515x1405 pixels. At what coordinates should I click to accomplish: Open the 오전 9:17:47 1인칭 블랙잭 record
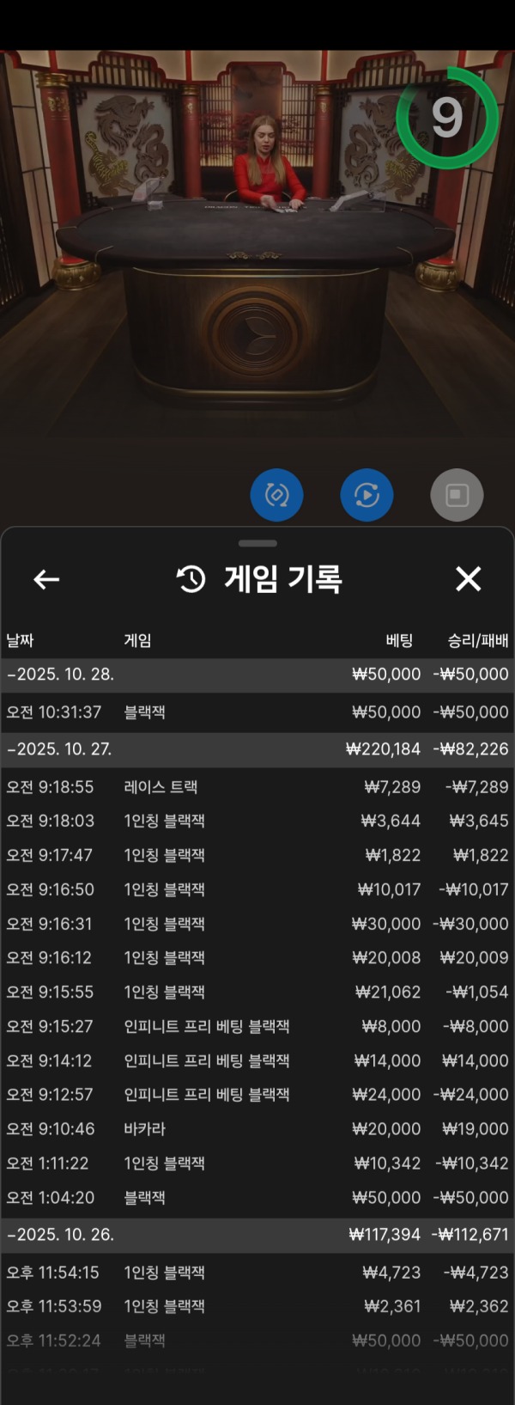click(x=257, y=856)
